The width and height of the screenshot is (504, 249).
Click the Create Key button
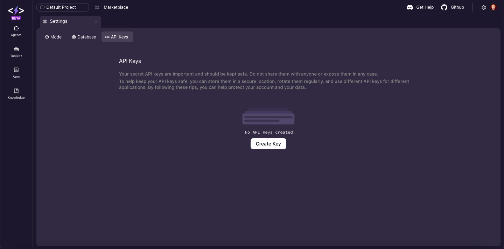(268, 144)
